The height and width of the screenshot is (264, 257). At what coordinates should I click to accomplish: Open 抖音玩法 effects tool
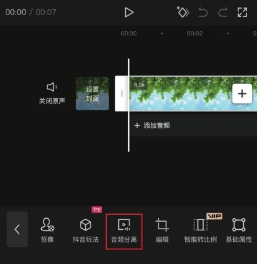tap(86, 230)
